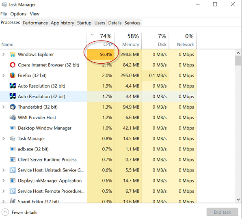242x219 pixels.
Task: Click the 1.1 MB memory cell
Action: 128,149
